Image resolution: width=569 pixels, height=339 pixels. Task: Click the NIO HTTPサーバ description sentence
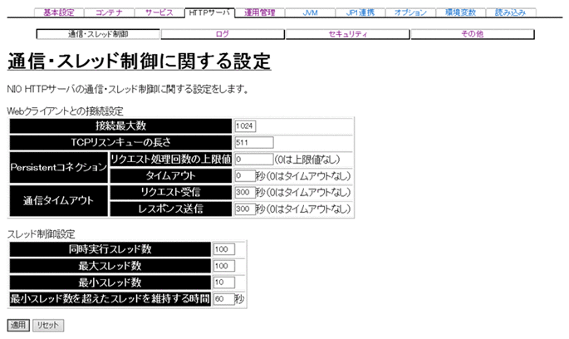(128, 89)
